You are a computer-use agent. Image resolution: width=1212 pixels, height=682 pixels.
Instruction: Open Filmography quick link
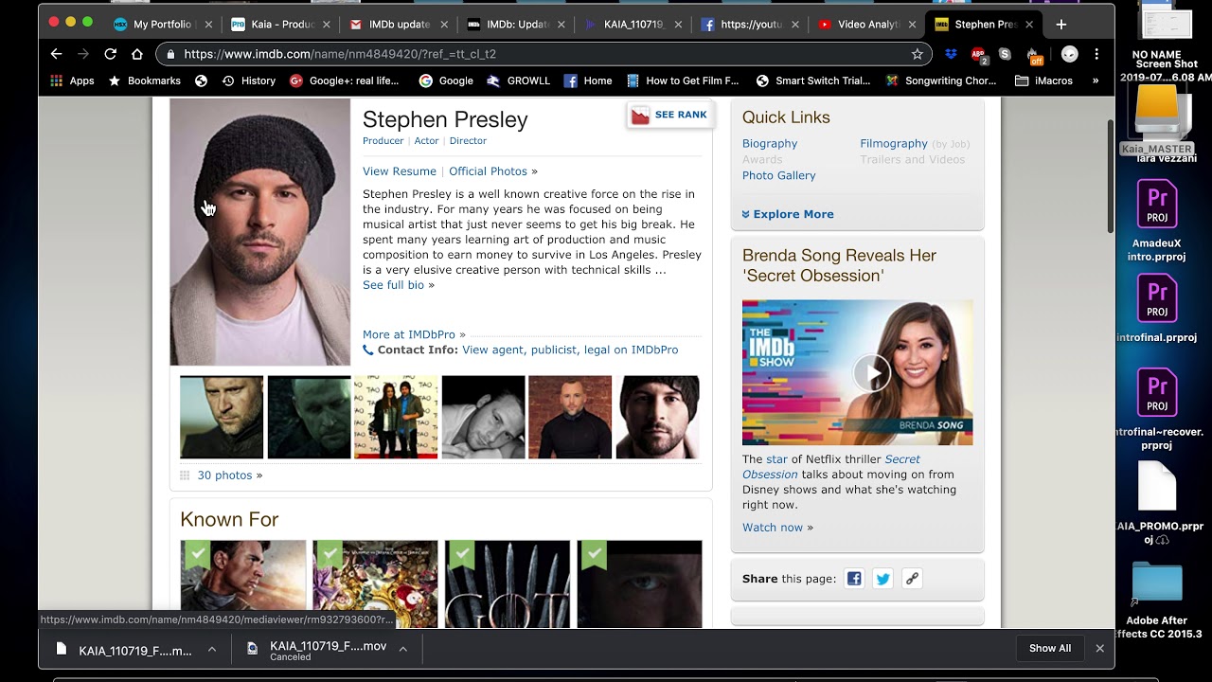tap(894, 144)
